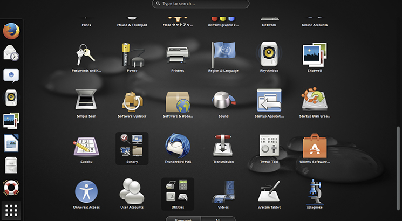Screen dimensions: 402x221
Task: Switch to the Frequent tab
Action: 183,218
